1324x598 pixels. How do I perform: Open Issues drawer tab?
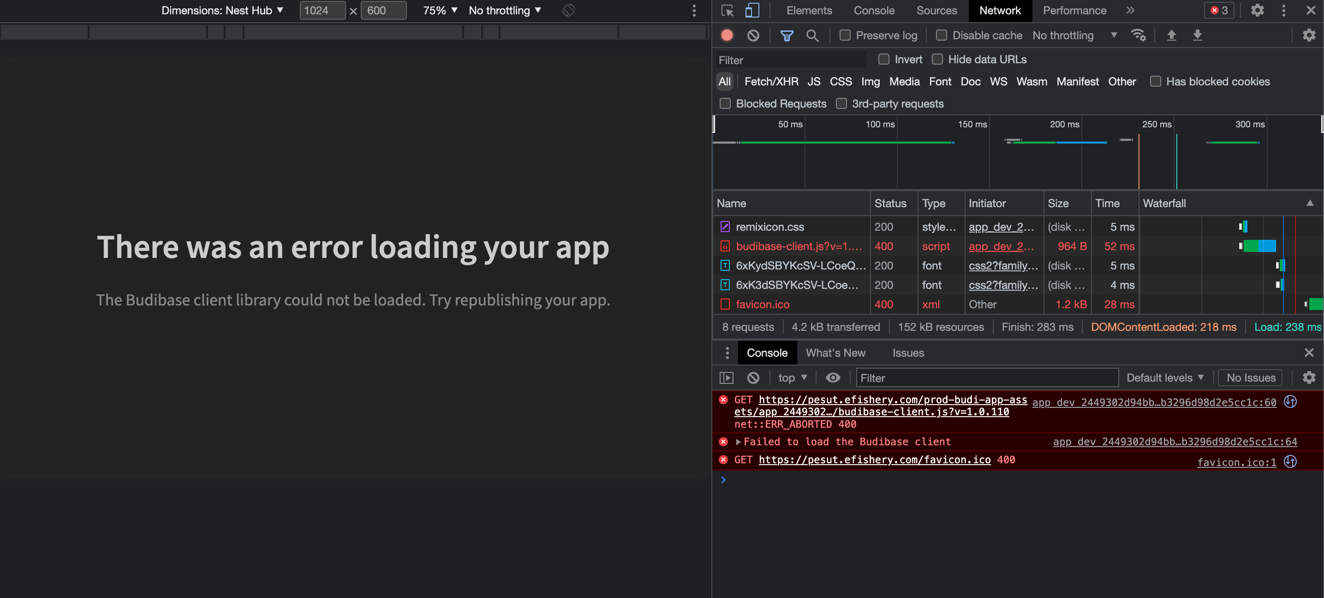tap(908, 353)
